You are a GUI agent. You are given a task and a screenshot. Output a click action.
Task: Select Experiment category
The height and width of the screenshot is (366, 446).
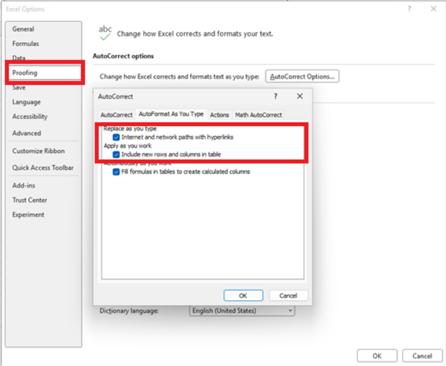28,215
